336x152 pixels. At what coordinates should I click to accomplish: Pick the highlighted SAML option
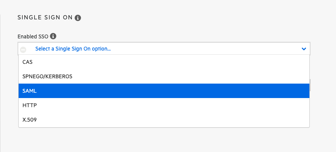29,91
